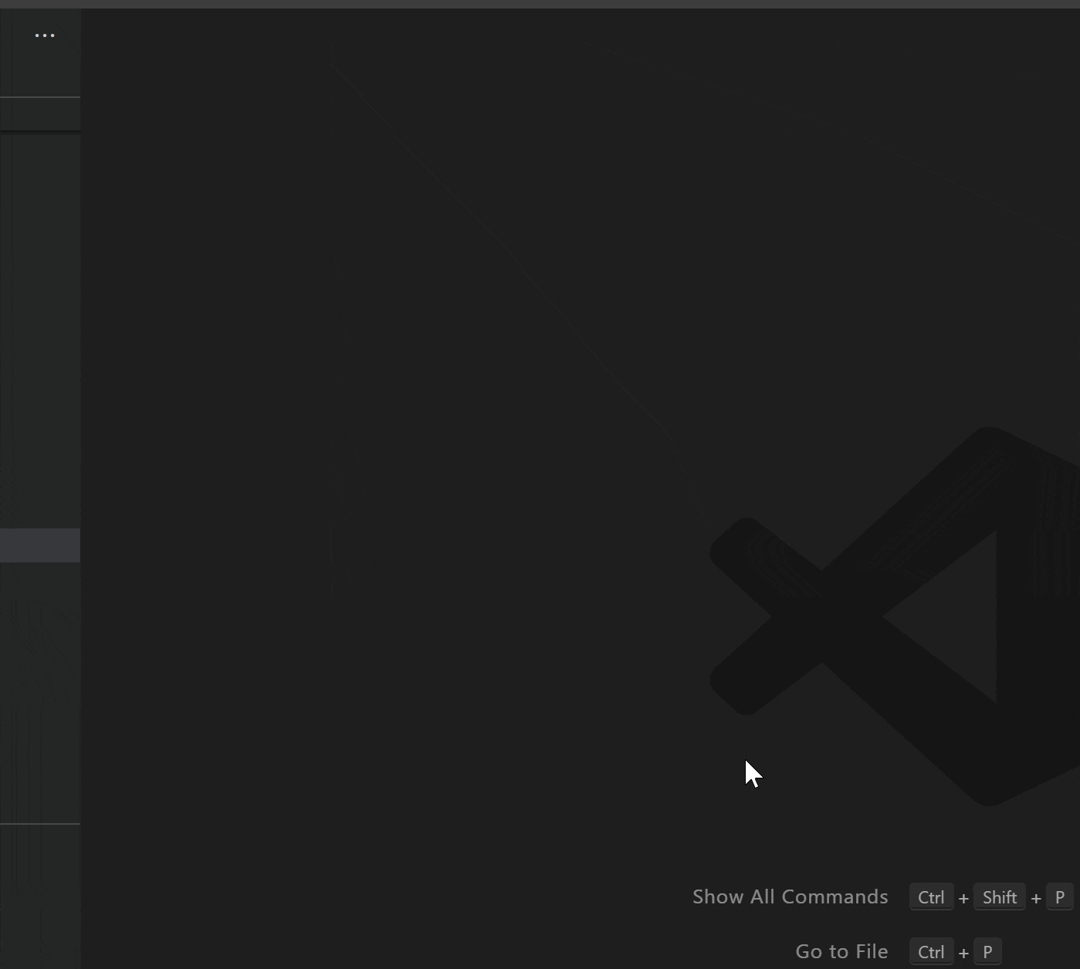Click the Show All Commands shortcut text
Viewport: 1080px width, 969px height.
(x=789, y=896)
